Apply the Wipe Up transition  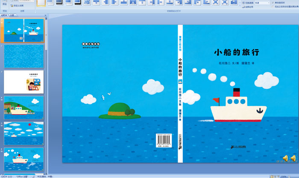point(124,2)
